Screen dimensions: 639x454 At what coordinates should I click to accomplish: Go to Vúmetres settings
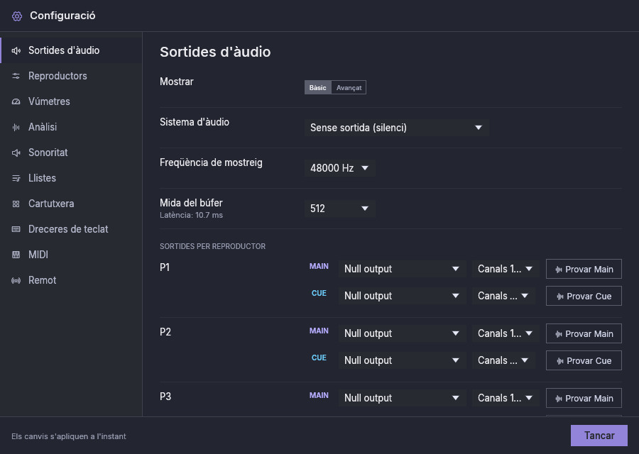tap(71, 101)
